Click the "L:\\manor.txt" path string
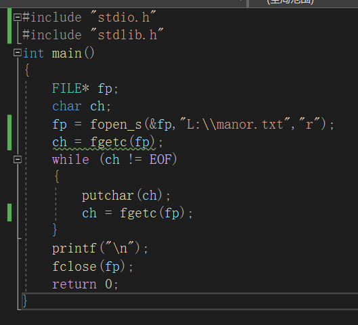 (235, 124)
